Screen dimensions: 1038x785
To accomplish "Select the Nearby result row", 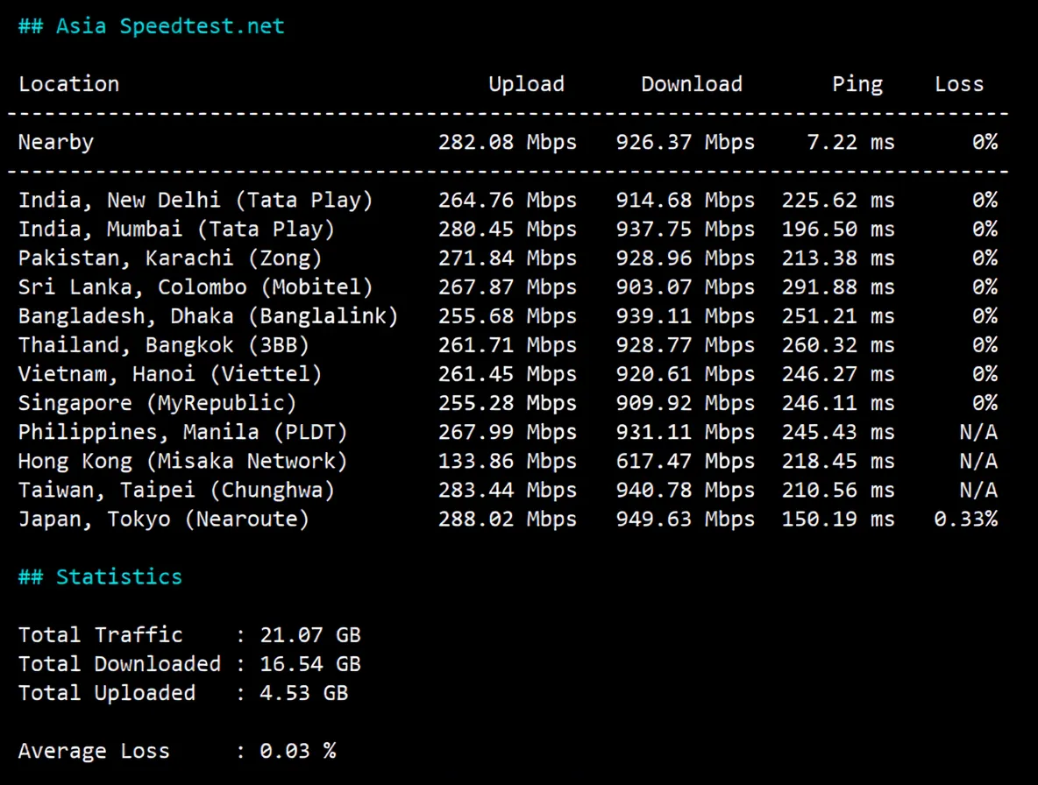I will coord(55,142).
